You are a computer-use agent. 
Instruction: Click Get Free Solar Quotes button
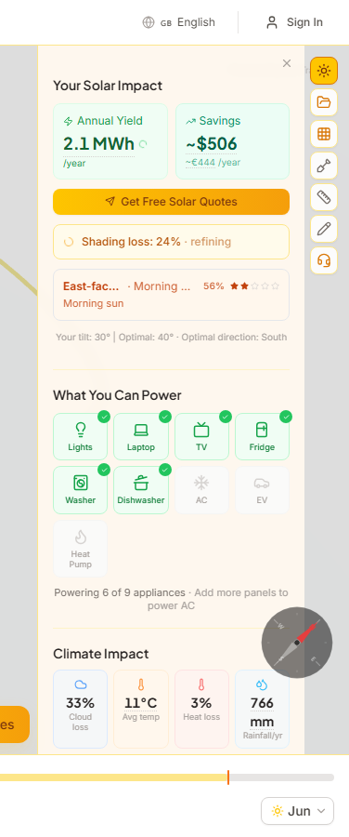tap(171, 202)
